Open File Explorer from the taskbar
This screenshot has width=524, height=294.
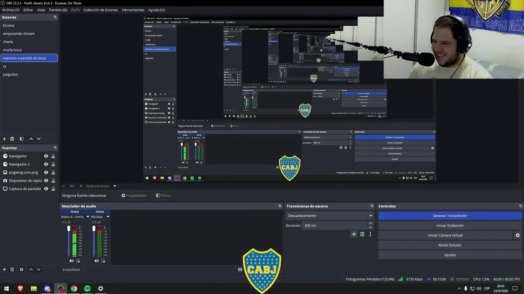34,289
